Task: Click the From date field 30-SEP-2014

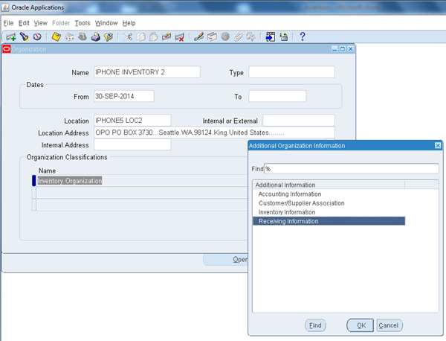Action: tap(124, 96)
